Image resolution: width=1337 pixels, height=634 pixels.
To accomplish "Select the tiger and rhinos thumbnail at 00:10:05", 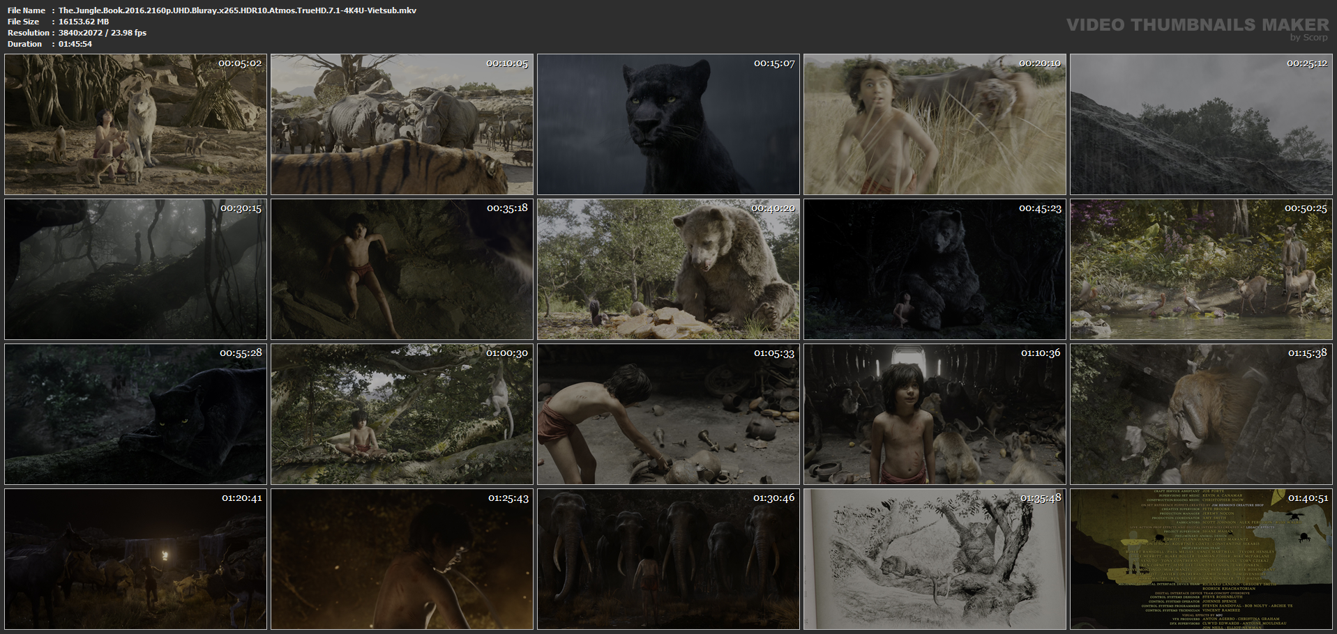I will (402, 125).
